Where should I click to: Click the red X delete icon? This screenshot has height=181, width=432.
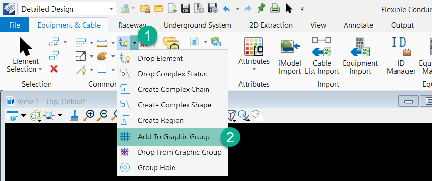[x=54, y=69]
